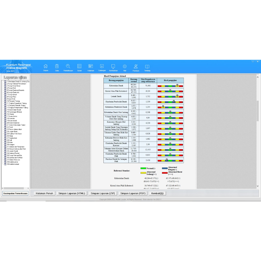The image size is (261, 261).
Task: Click report icon beside Tiroid
Action: [5, 127]
